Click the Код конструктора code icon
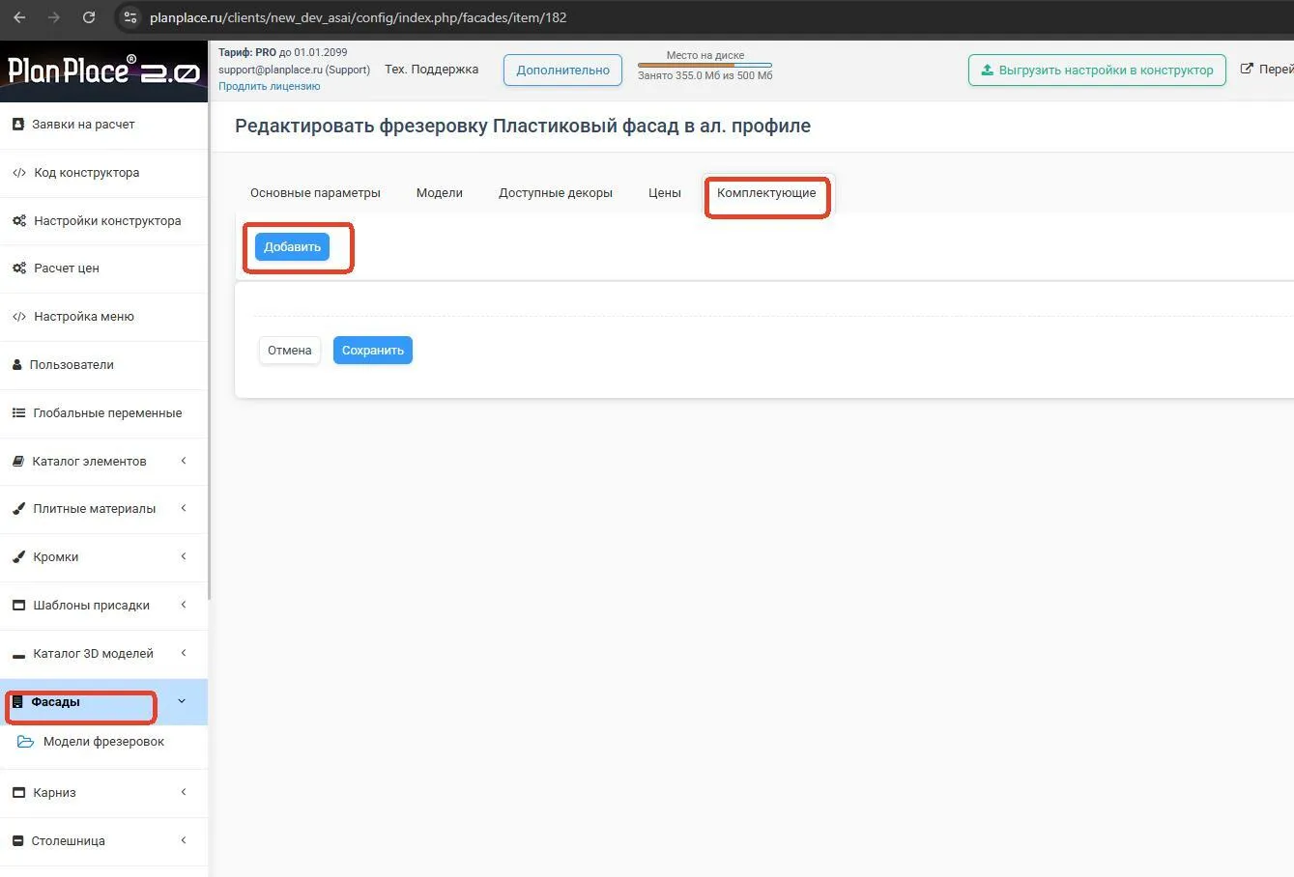 [x=19, y=173]
